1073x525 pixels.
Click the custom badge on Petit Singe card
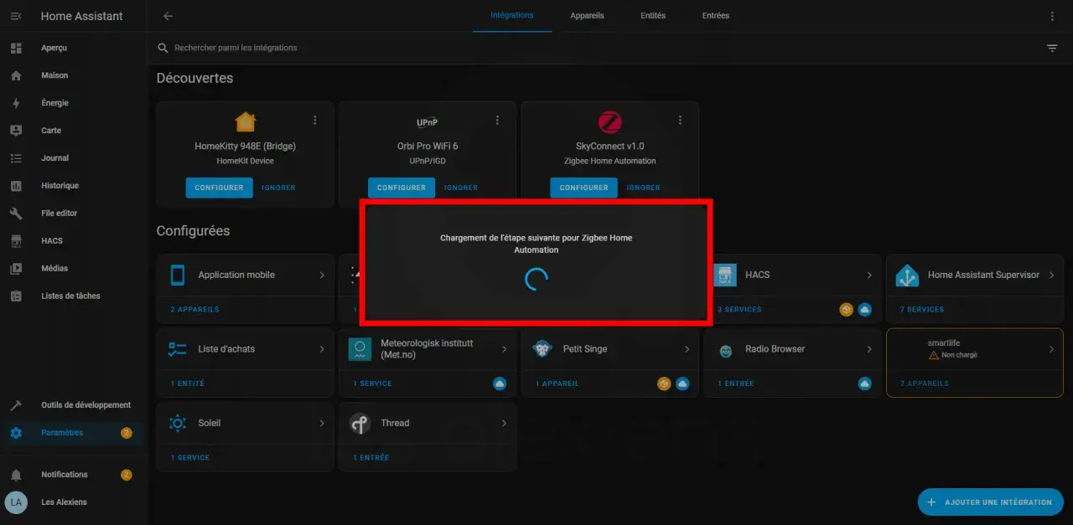click(x=664, y=383)
